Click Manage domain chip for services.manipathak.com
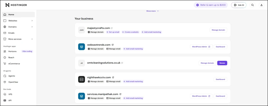Viewport: 268px width, 106px height. [x=96, y=98]
